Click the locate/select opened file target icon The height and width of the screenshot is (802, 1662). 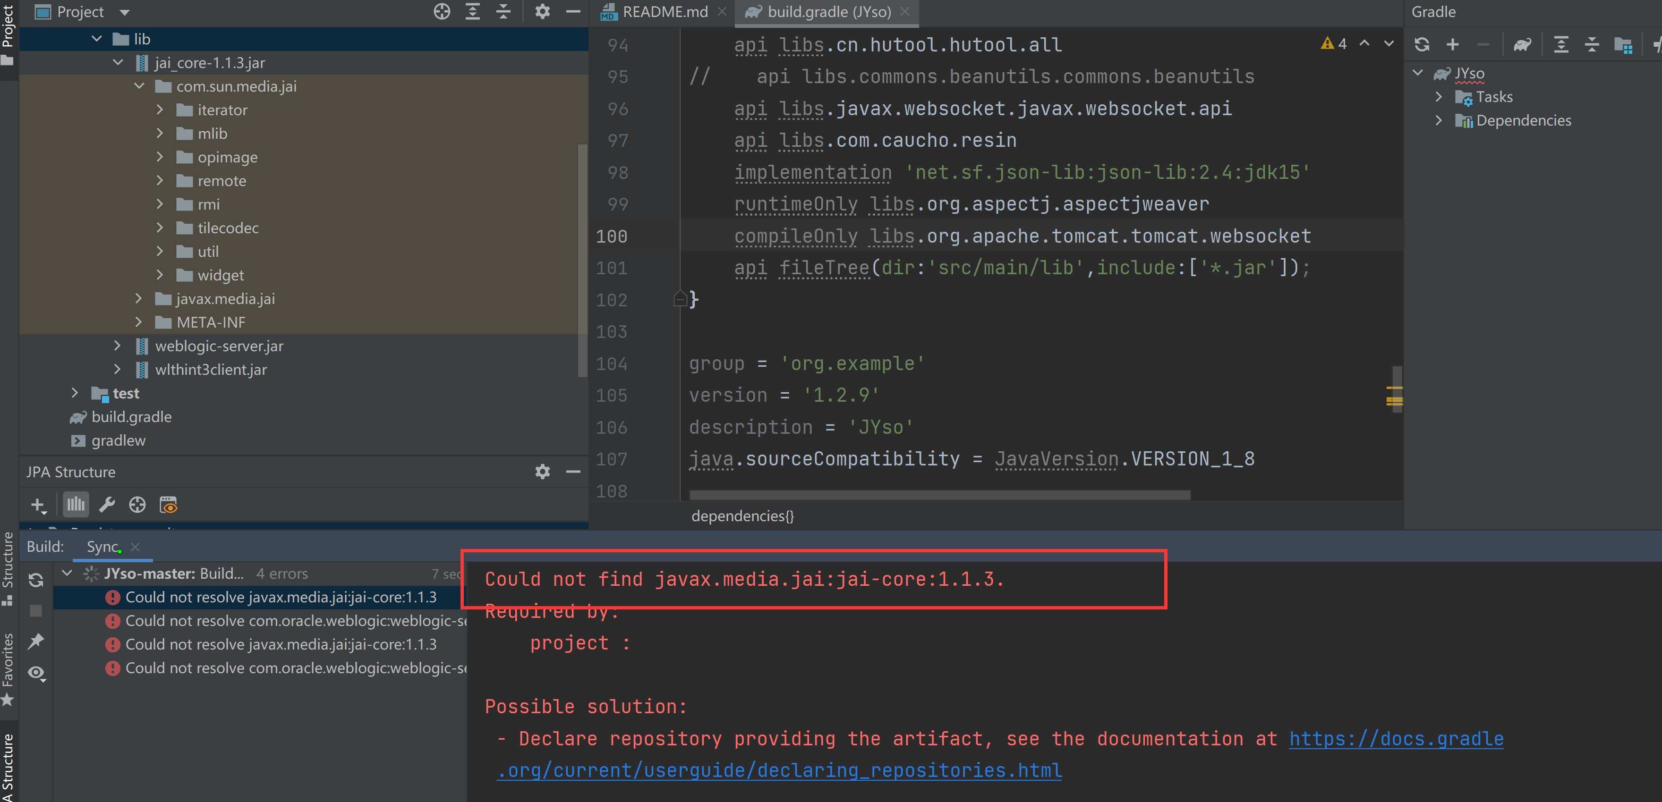point(441,12)
